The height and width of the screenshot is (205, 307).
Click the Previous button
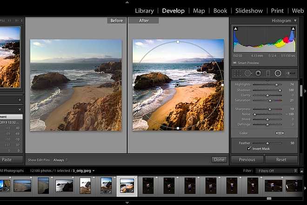click(x=247, y=160)
